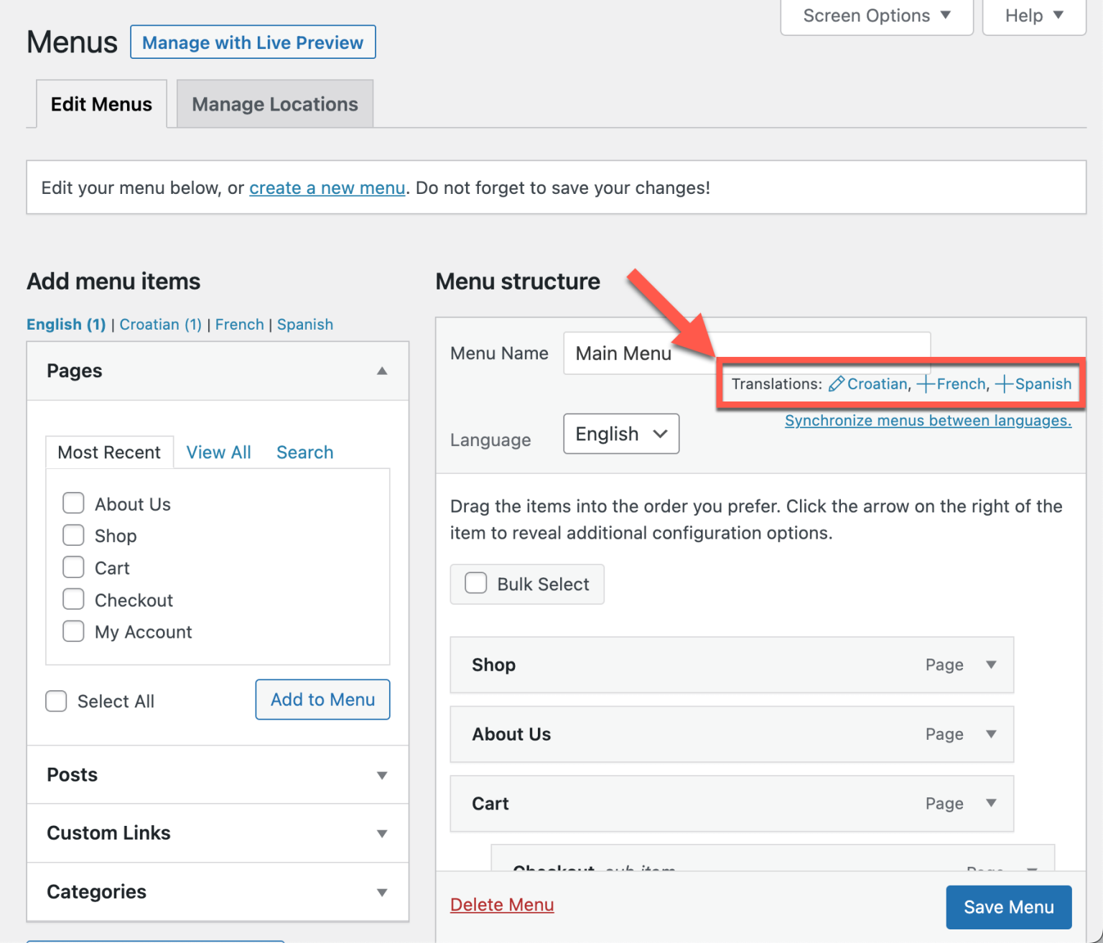Click the Save Menu button
The image size is (1103, 943).
tap(1008, 907)
